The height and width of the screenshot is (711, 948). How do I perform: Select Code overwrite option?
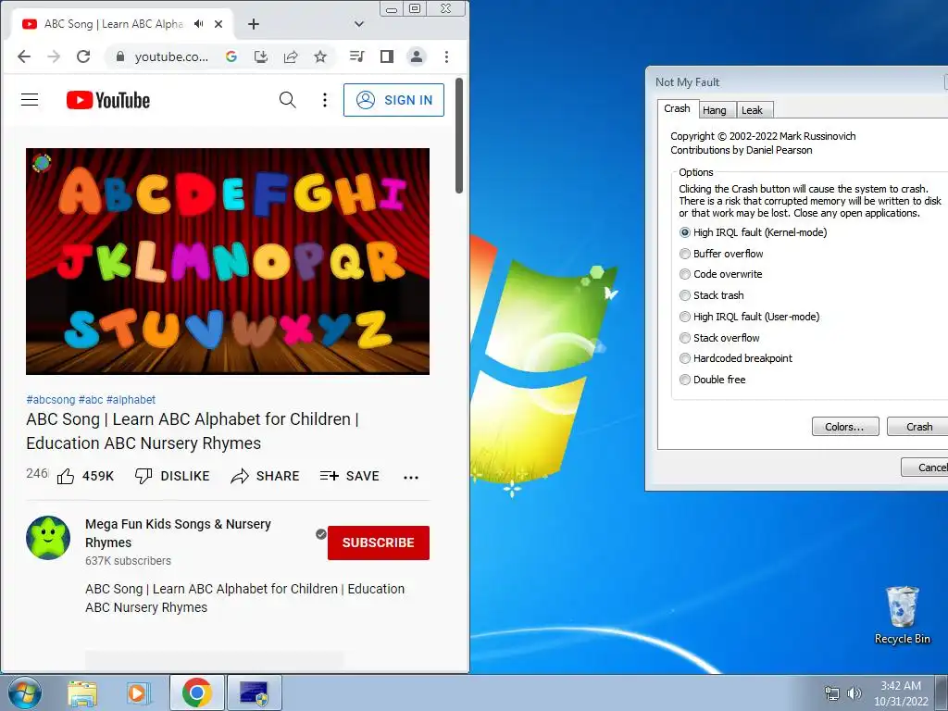[720, 274]
